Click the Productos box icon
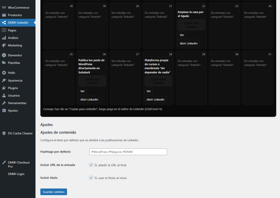The height and width of the screenshot is (198, 280). point(4,15)
